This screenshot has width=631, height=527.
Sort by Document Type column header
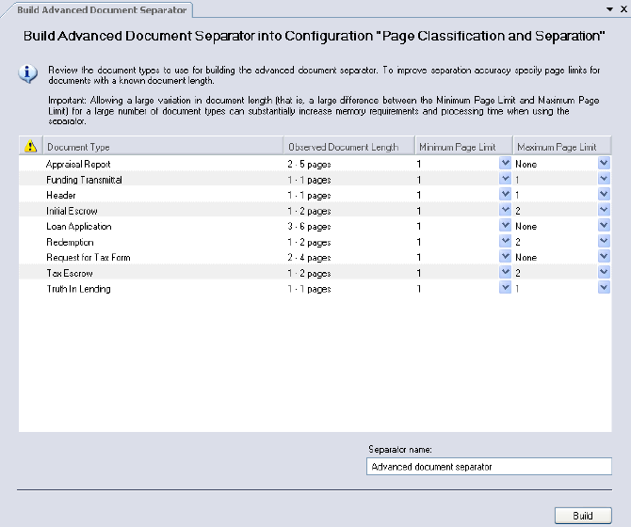coord(162,147)
